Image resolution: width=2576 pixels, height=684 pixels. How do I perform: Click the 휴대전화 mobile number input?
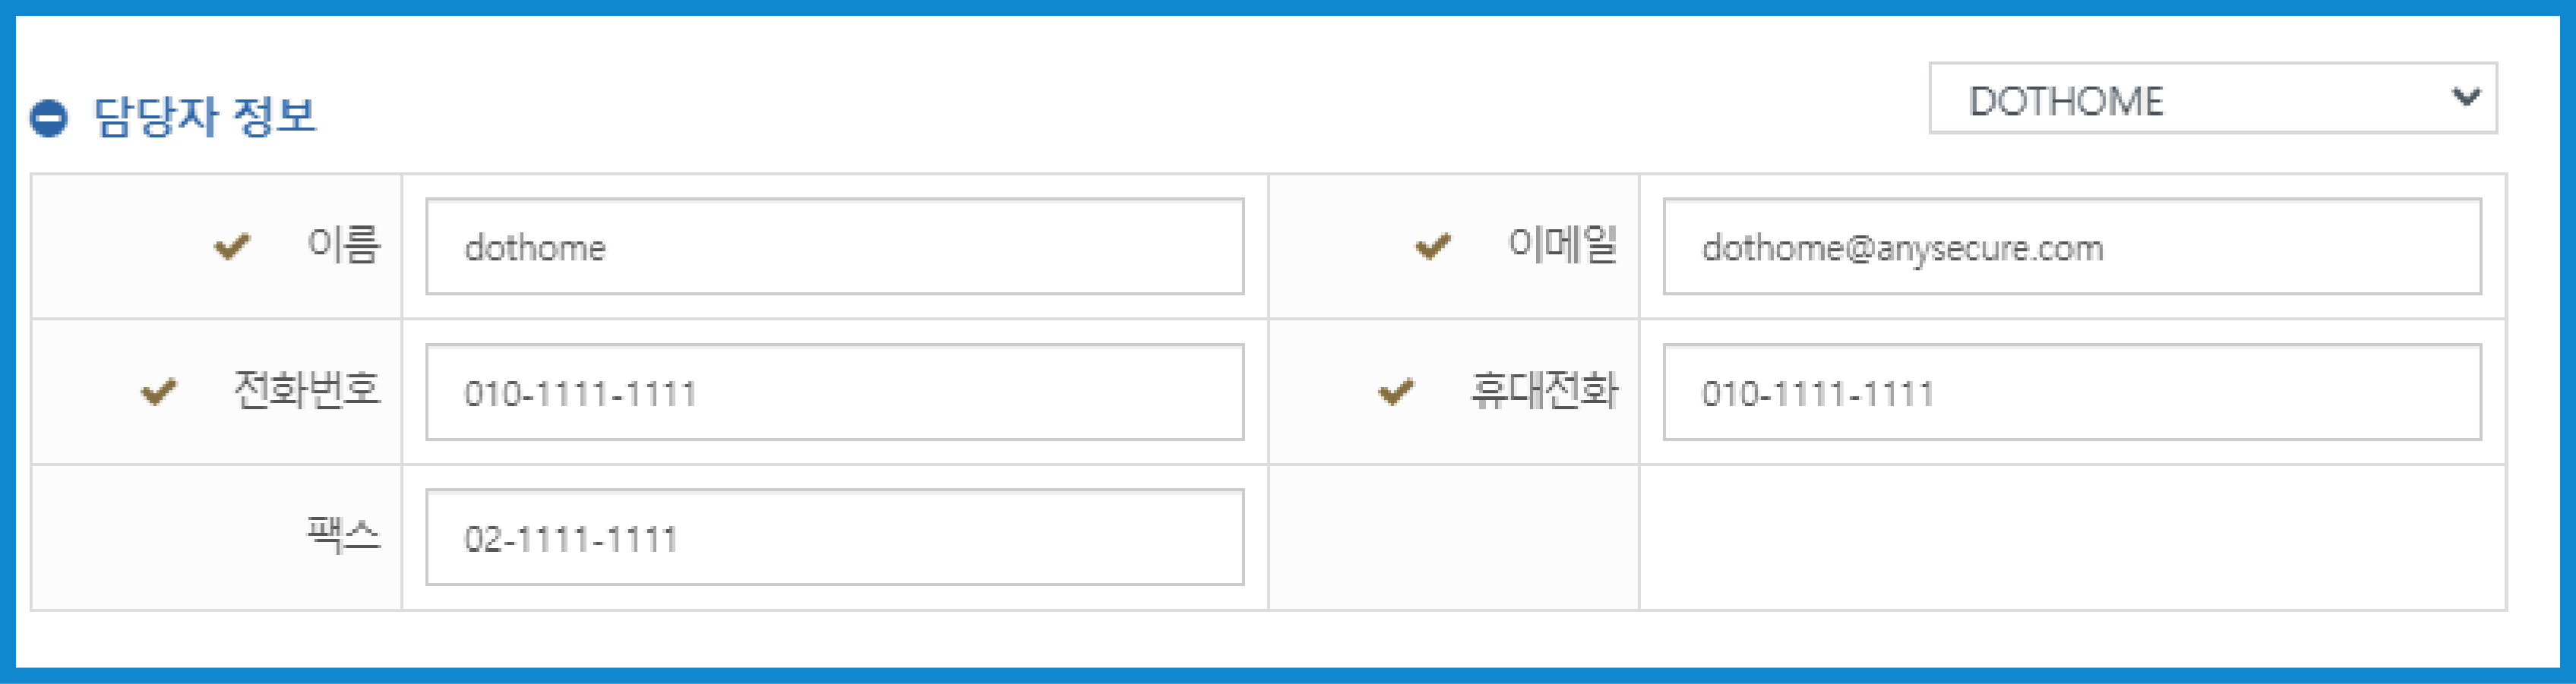pyautogui.click(x=2071, y=392)
